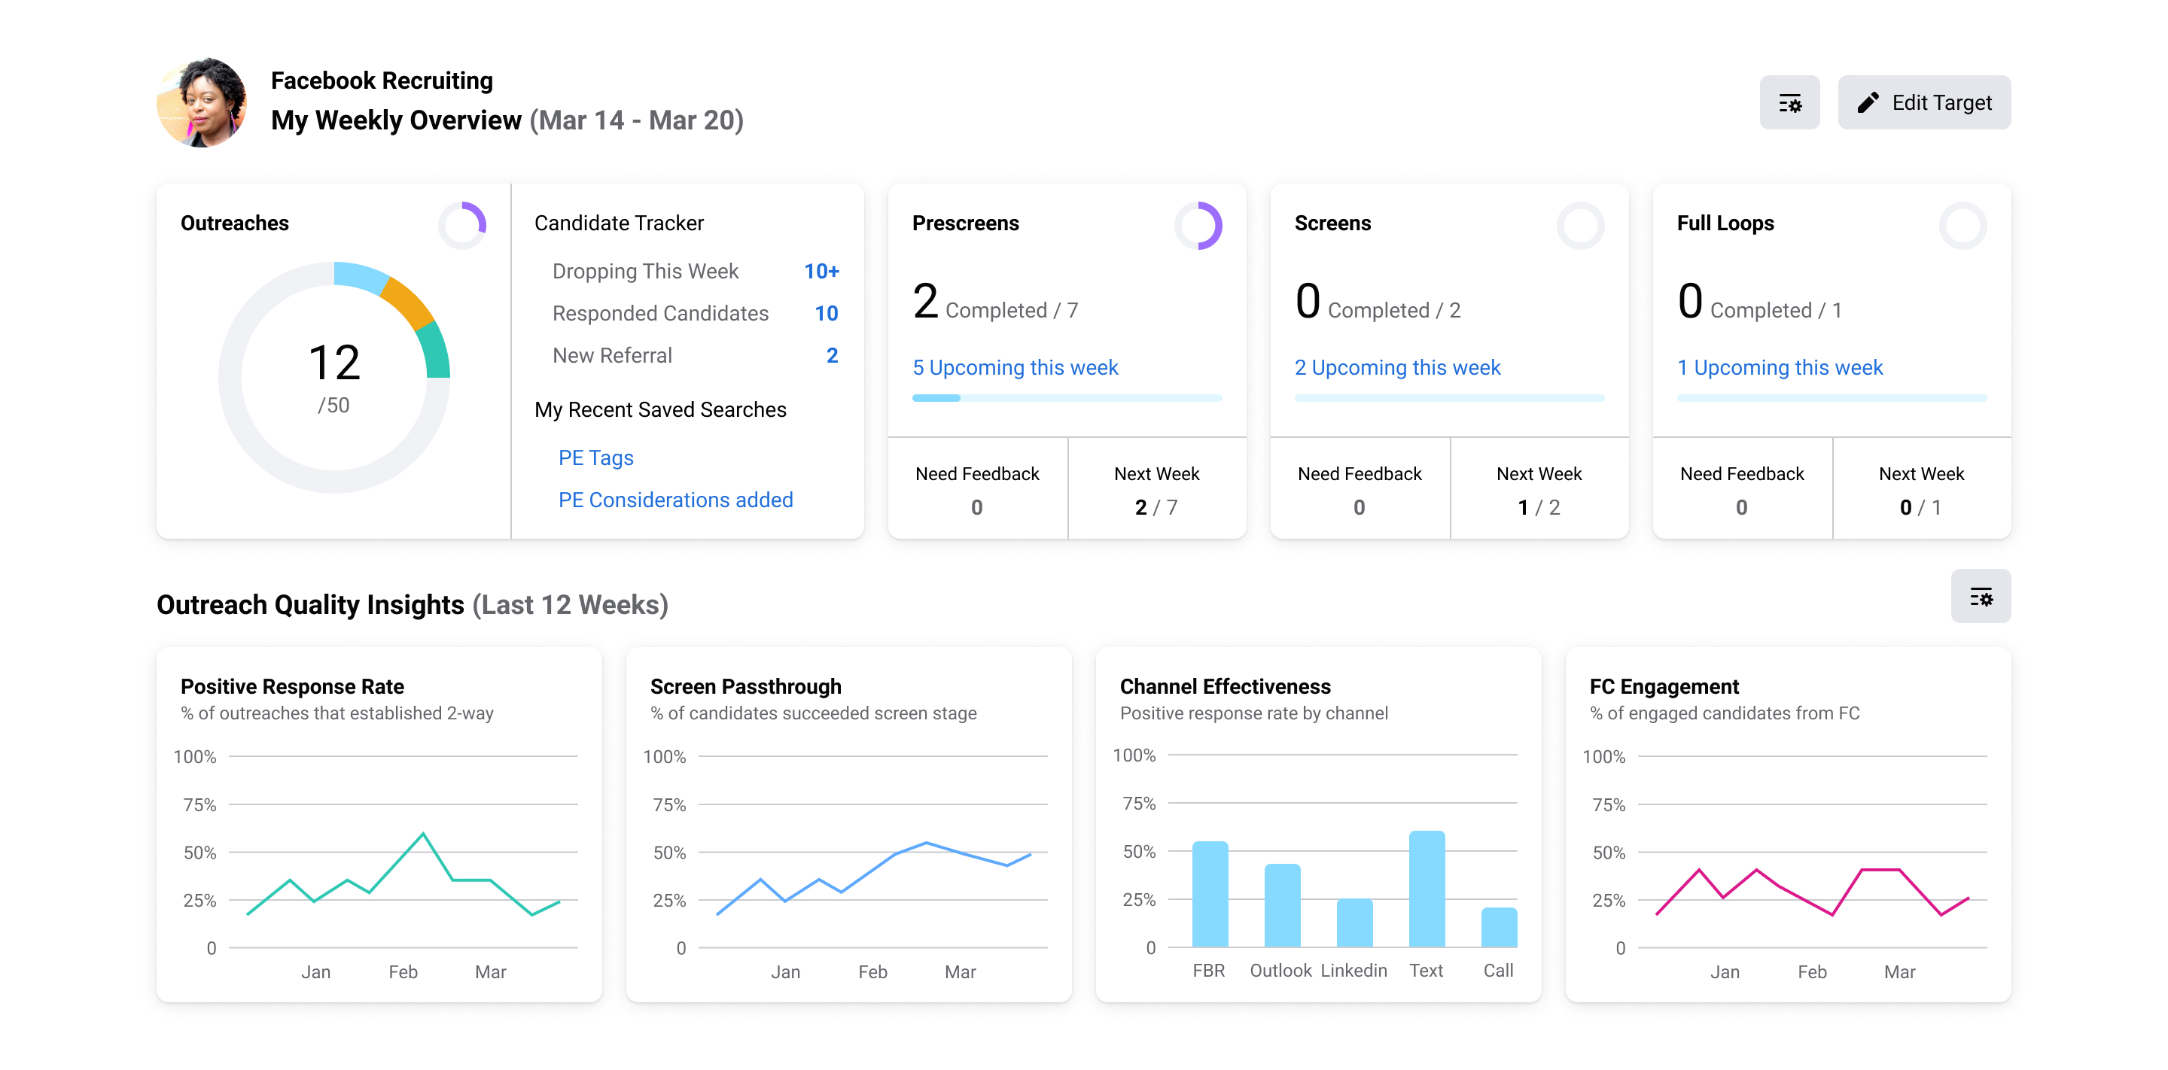Click the Outreaches donut chart showing 12/50

click(x=334, y=377)
